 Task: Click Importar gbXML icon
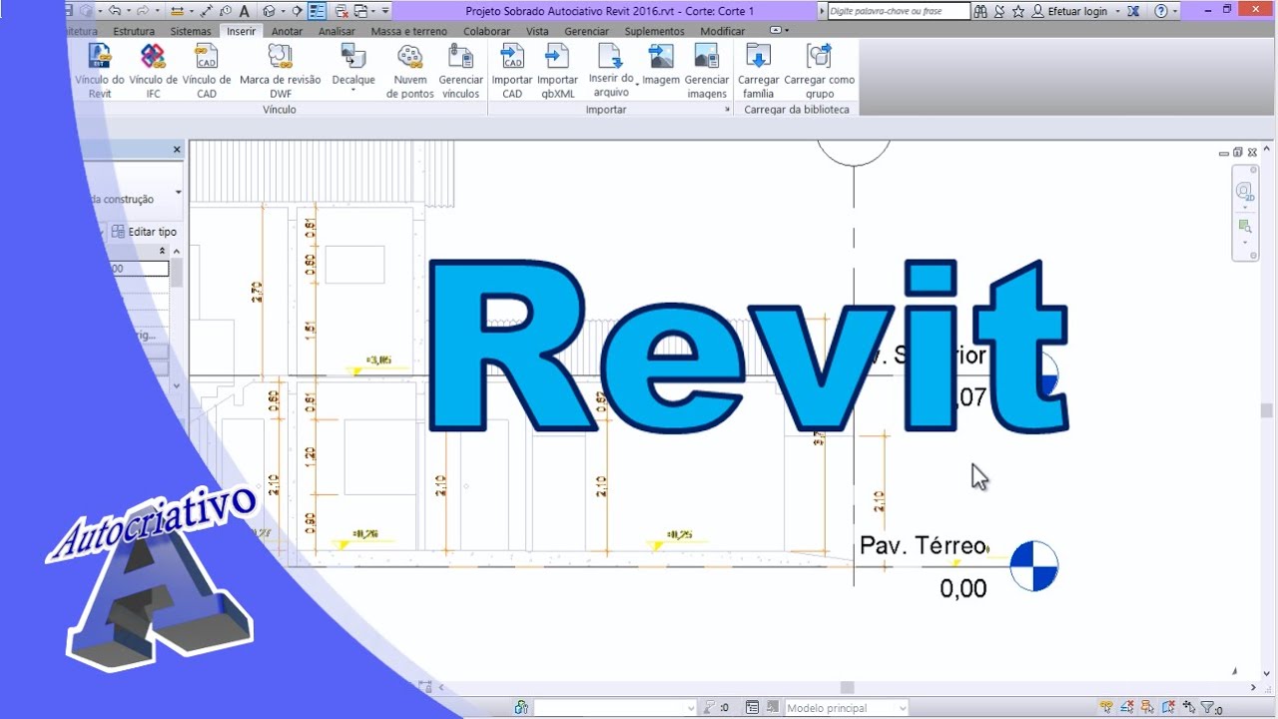557,56
